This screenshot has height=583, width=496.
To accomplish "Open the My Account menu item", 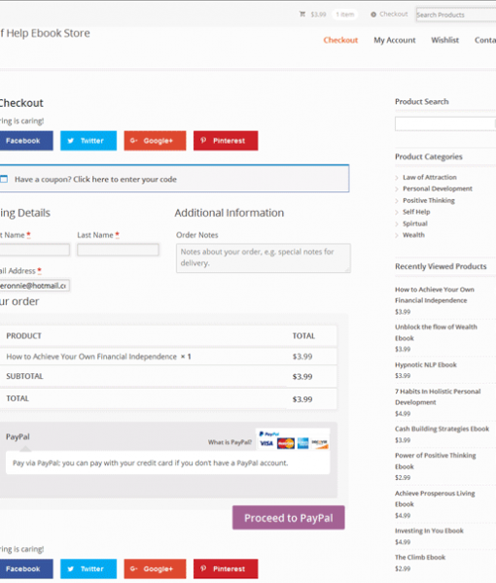I will pyautogui.click(x=395, y=40).
